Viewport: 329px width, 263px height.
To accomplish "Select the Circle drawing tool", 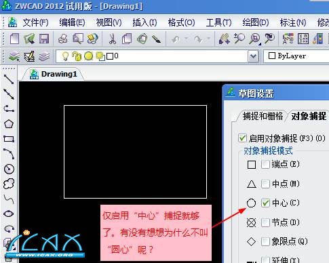I will coord(9,169).
